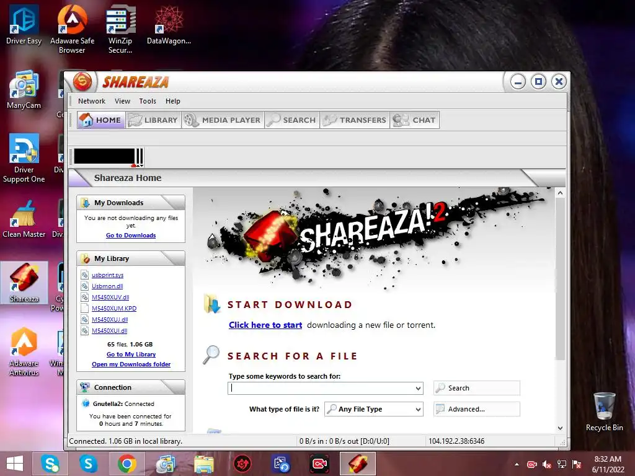Open the Transfers tab
This screenshot has width=635, height=476.
[355, 120]
